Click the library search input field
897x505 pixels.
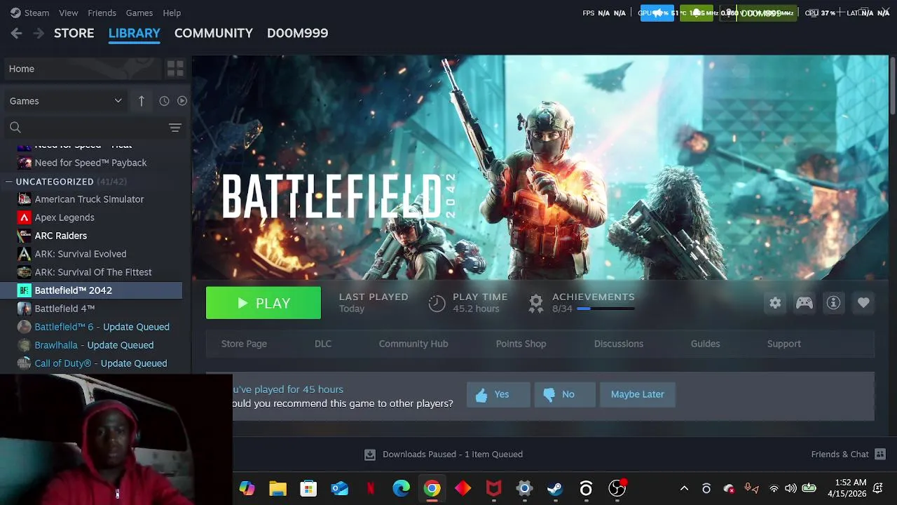95,128
